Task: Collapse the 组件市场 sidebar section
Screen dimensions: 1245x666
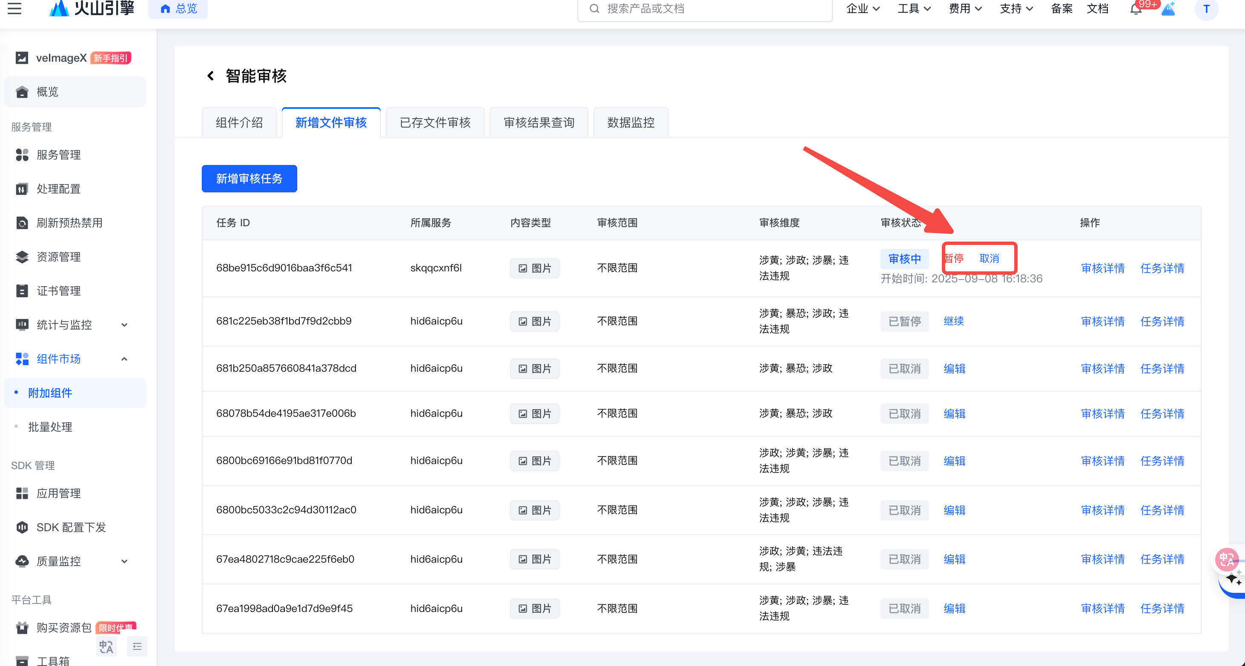Action: point(124,359)
